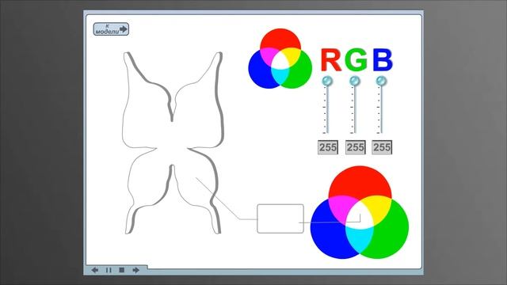Select the blue channel 255 value field
The image size is (507, 285).
tap(382, 147)
